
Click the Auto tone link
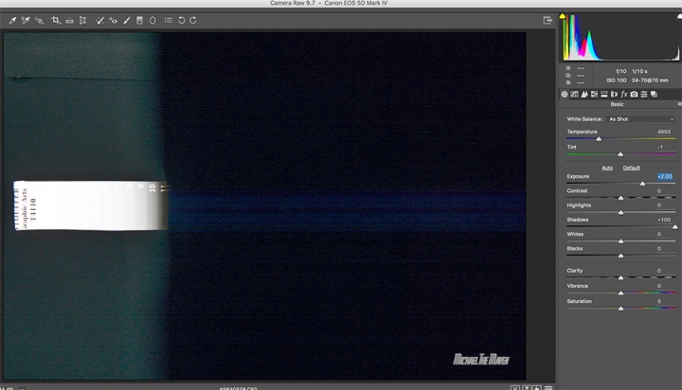607,168
